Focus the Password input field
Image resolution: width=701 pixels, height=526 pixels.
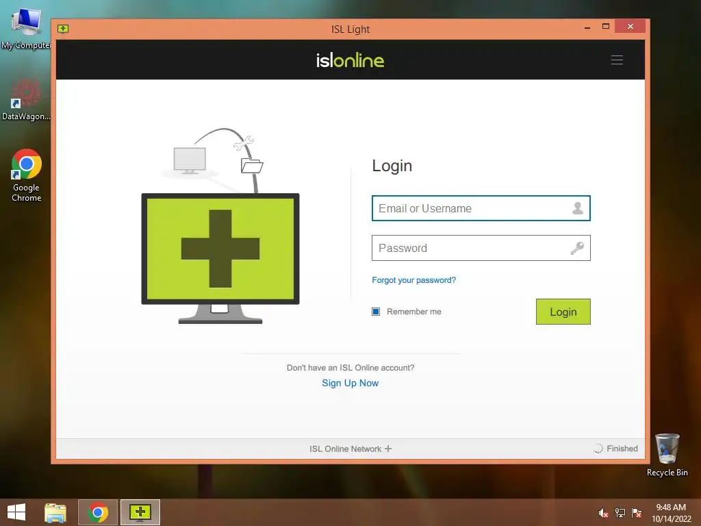(481, 248)
